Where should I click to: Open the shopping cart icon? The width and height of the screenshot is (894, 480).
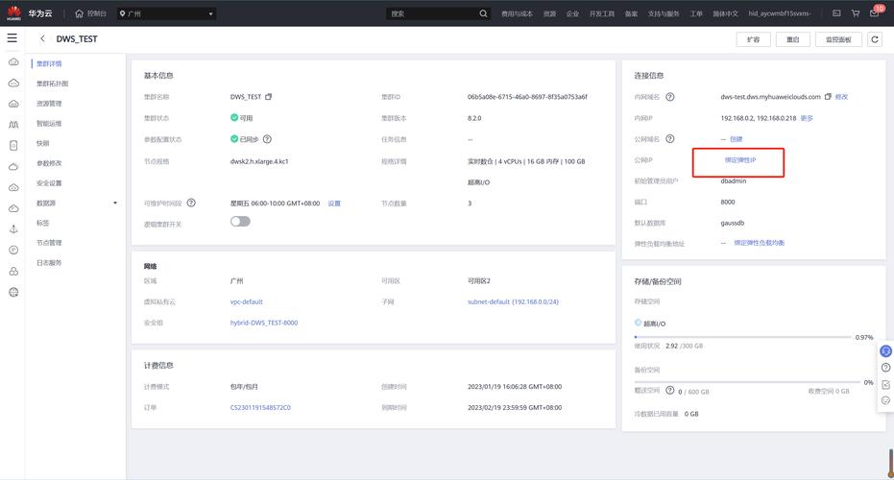point(856,13)
